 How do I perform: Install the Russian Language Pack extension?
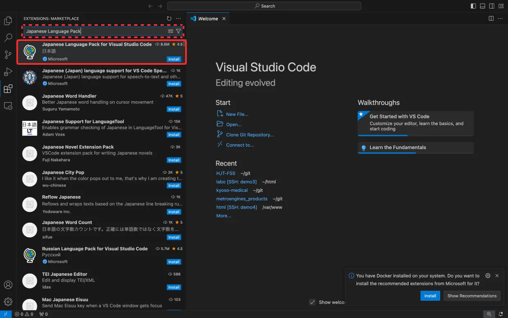(x=174, y=262)
